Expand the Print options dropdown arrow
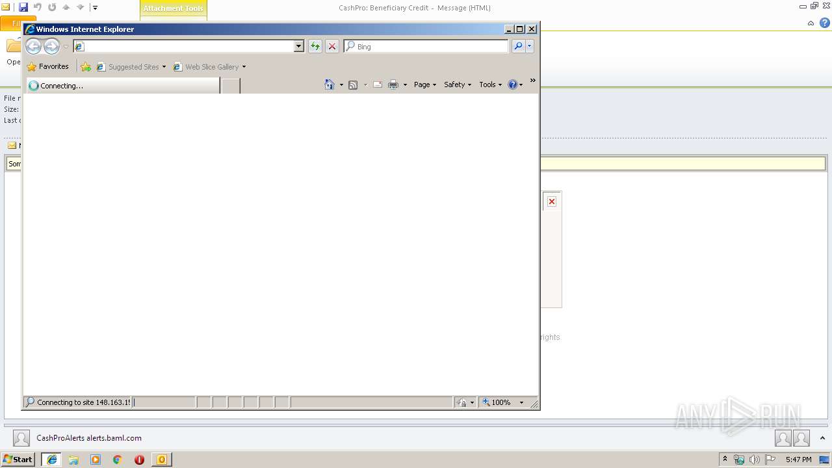Viewport: 832px width, 468px height. coord(405,84)
